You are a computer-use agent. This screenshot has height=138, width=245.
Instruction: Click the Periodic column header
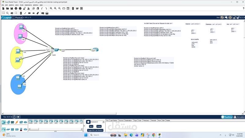coord(154,121)
